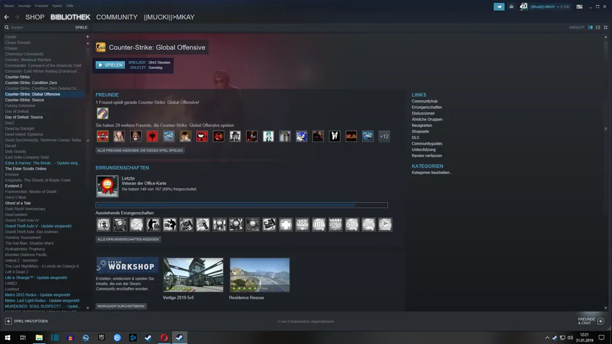Screen dimensions: 612x344
Task: Click Review verfassen link
Action: [426, 155]
